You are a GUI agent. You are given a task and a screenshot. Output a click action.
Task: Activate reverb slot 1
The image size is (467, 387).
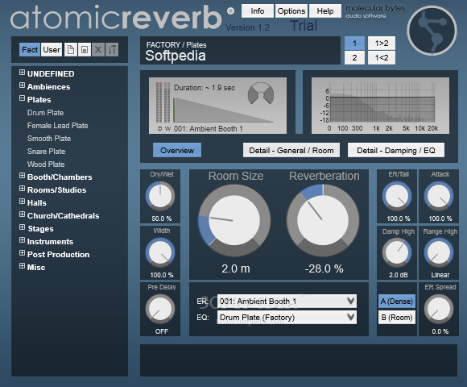[x=354, y=44]
